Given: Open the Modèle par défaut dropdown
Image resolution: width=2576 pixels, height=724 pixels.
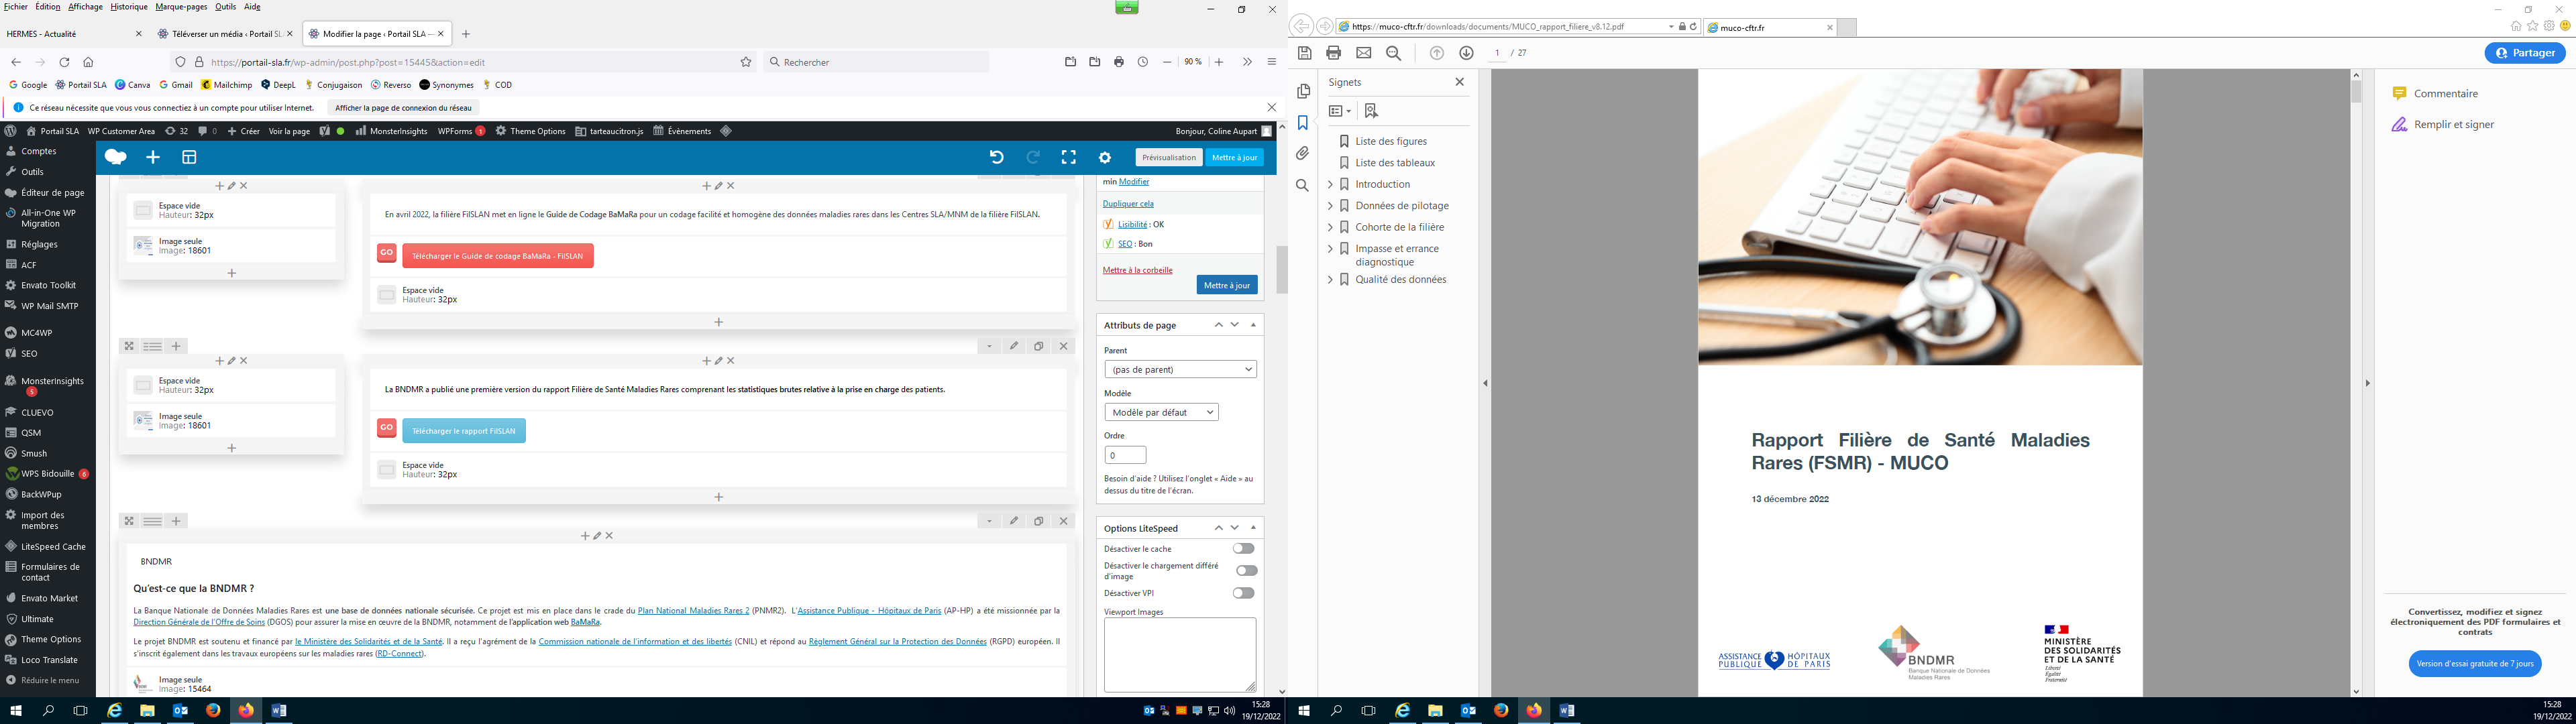Looking at the screenshot, I should click(x=1161, y=412).
